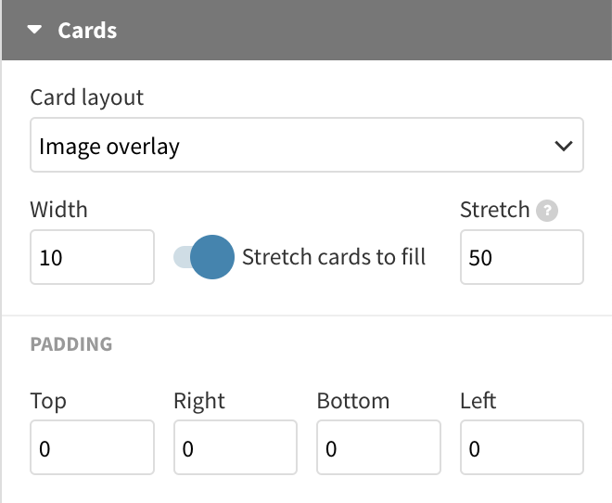The width and height of the screenshot is (612, 503).
Task: Click the Bottom padding label
Action: tap(353, 401)
